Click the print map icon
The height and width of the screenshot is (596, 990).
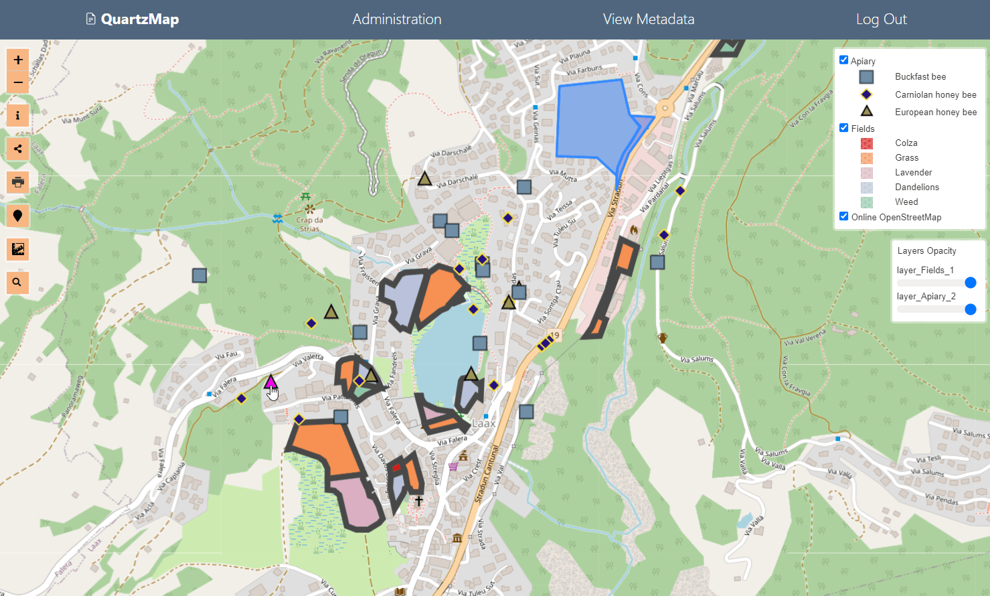pyautogui.click(x=18, y=182)
